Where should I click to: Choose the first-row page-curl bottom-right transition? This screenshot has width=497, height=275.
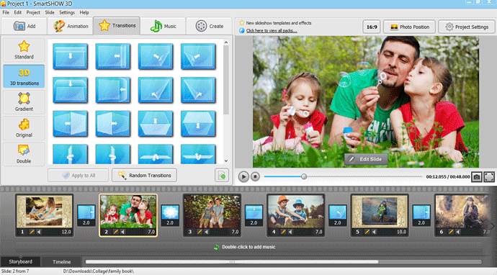point(156,56)
